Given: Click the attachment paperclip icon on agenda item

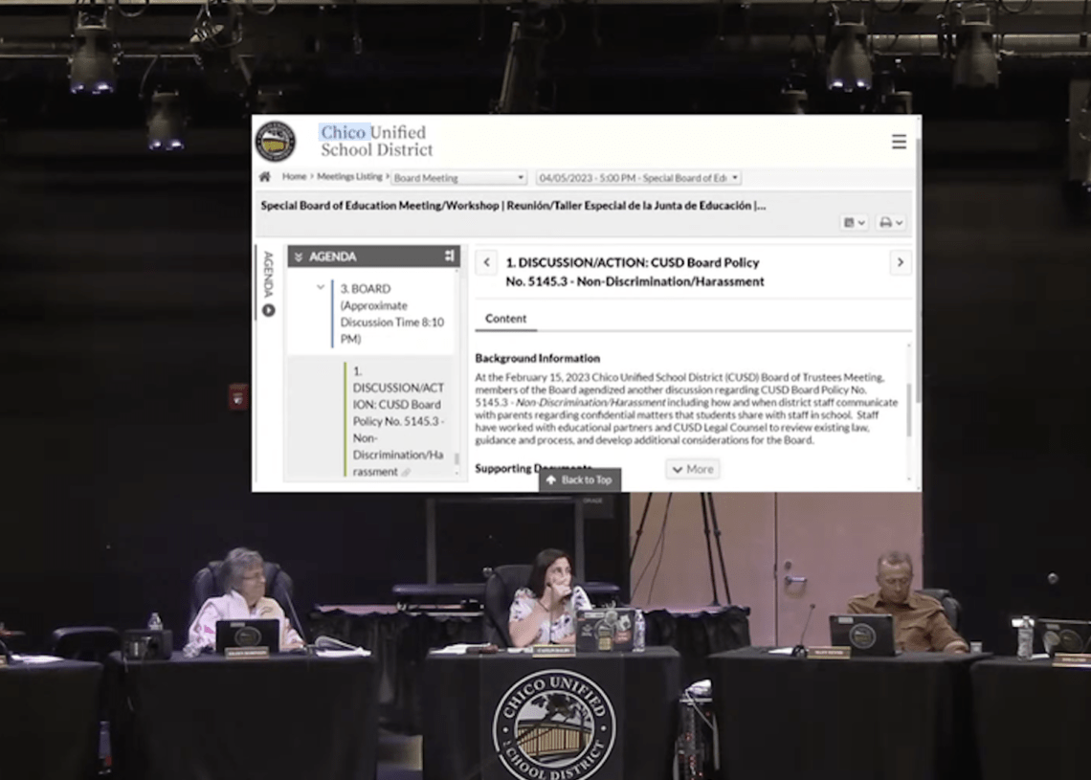Looking at the screenshot, I should 407,473.
